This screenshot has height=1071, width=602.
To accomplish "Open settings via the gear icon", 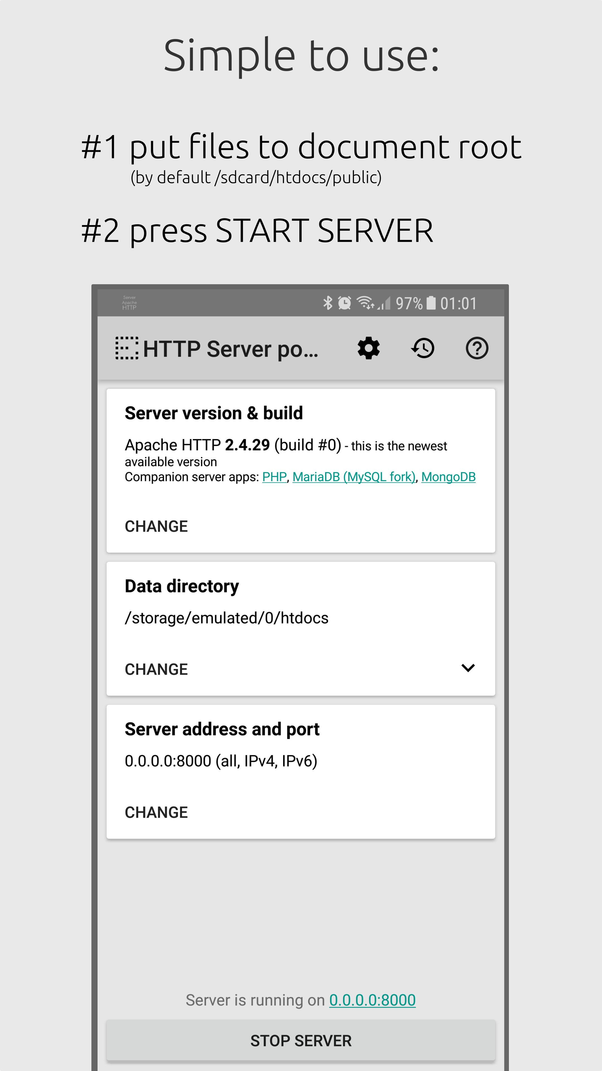I will coord(368,348).
